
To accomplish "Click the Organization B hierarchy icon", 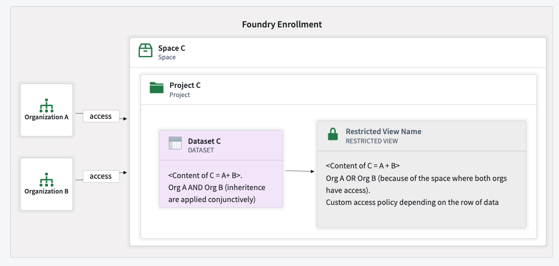I will [46, 180].
